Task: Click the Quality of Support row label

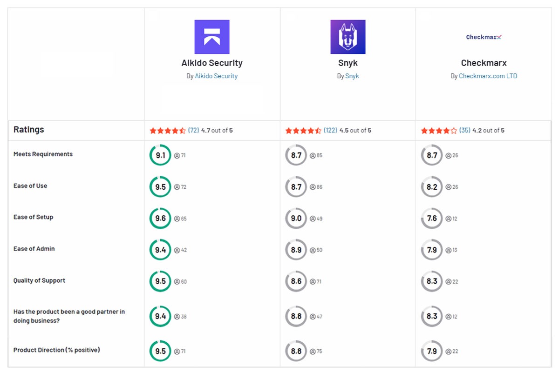Action: pyautogui.click(x=39, y=280)
